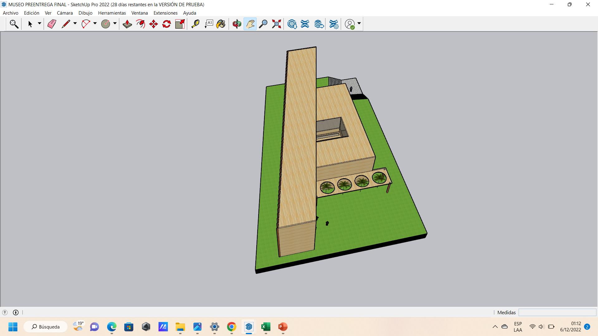Screen dimensions: 598x336
Task: Expand the Line tool dropdown arrow
Action: click(x=75, y=24)
